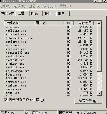Select smss.exe row using 4,684 K
This screenshot has width=107, height=114.
pyautogui.click(x=50, y=45)
